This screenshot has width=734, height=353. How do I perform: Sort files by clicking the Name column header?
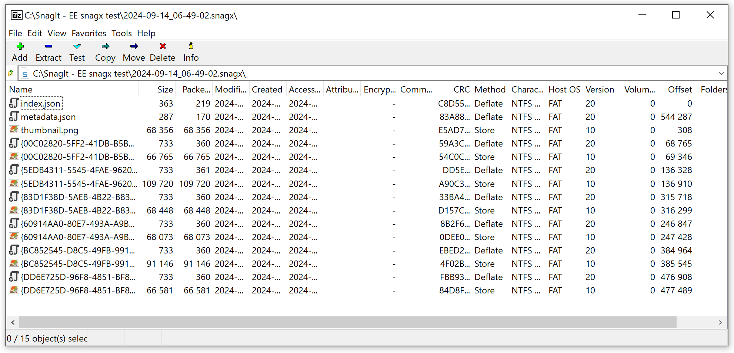[x=21, y=89]
